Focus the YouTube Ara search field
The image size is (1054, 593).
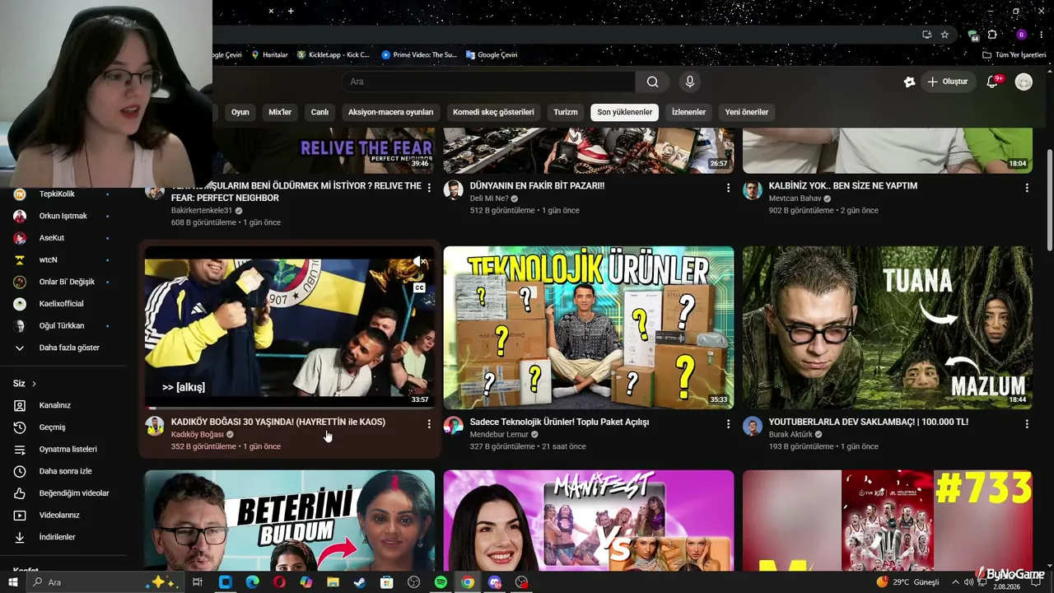click(488, 82)
